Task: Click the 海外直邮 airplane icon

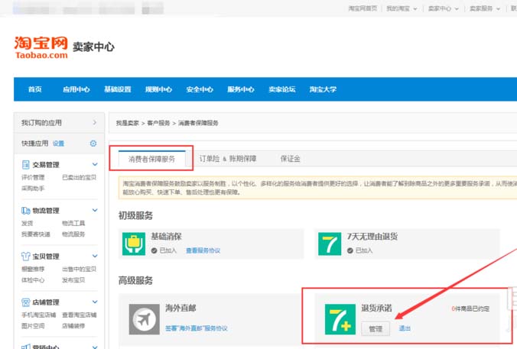Action: click(144, 319)
